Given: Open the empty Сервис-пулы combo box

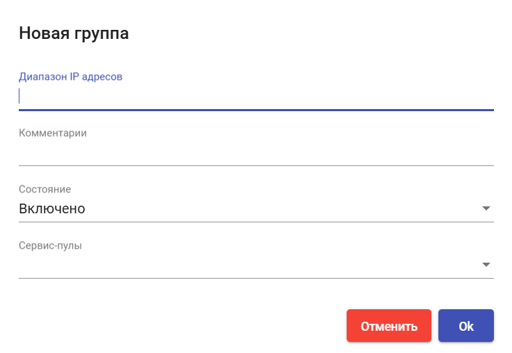Looking at the screenshot, I should pos(256,265).
